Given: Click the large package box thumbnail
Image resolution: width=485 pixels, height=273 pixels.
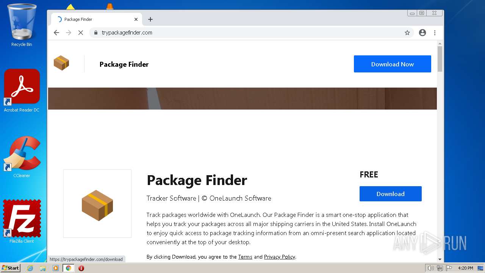Looking at the screenshot, I should click(x=97, y=204).
